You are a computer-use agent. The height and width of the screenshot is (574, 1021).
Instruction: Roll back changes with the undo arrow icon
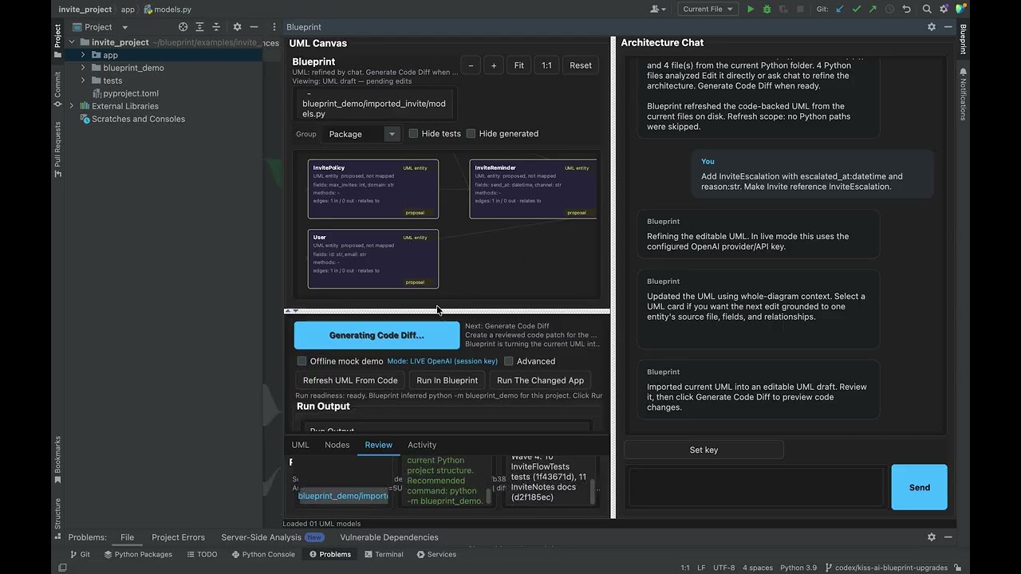[x=906, y=10]
